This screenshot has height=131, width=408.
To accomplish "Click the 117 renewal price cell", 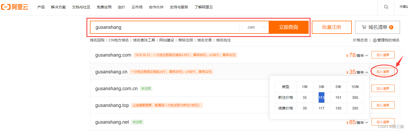I will (322, 108).
